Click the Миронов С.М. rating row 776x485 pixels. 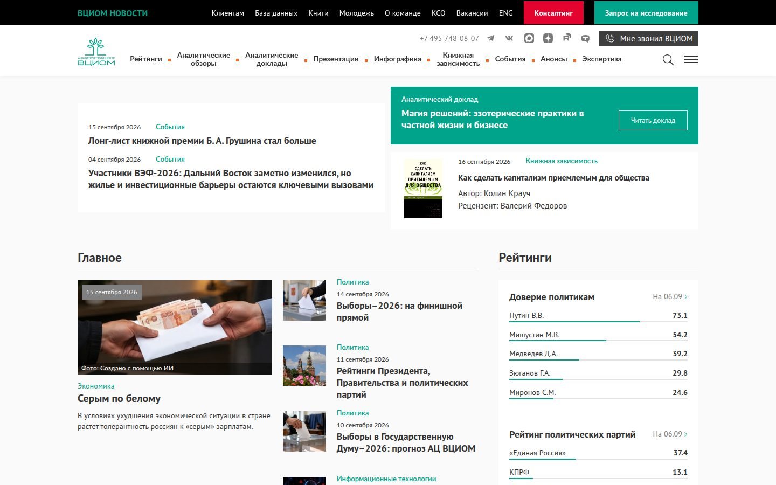coord(598,392)
